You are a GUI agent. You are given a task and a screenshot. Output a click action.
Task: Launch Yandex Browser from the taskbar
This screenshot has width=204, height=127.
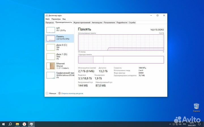coord(24,124)
